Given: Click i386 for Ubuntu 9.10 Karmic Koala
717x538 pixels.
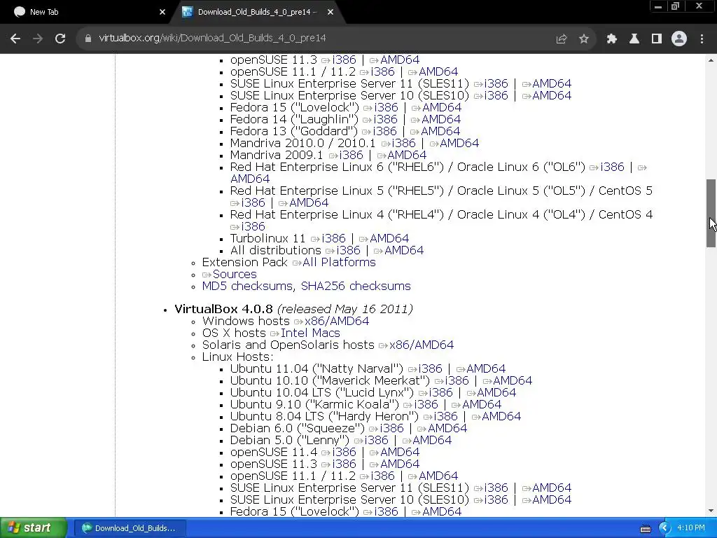Looking at the screenshot, I should (426, 404).
